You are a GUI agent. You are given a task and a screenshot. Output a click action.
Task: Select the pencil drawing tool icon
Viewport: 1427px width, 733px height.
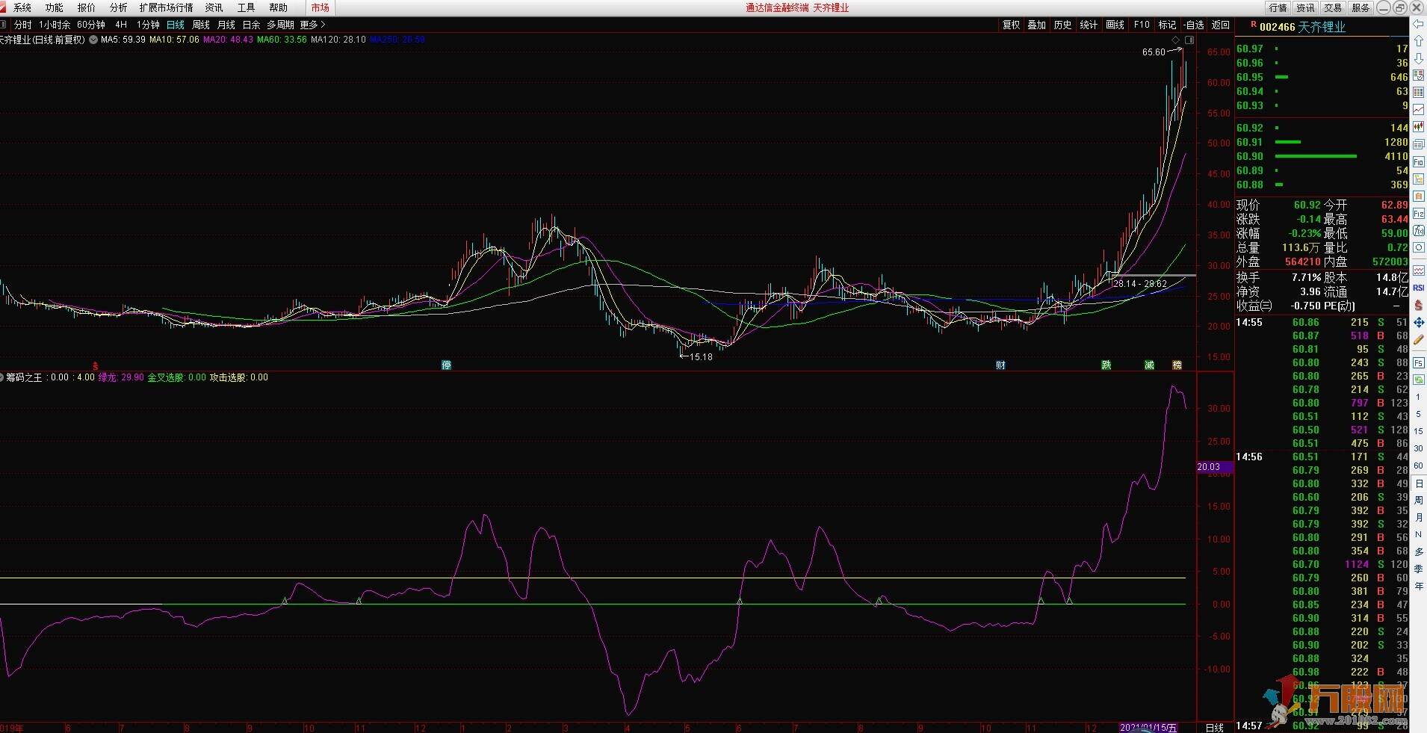(x=1418, y=339)
